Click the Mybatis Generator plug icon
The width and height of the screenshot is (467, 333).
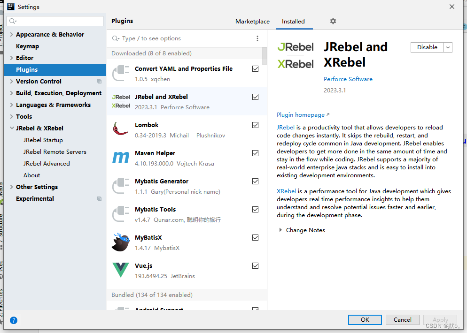(121, 186)
